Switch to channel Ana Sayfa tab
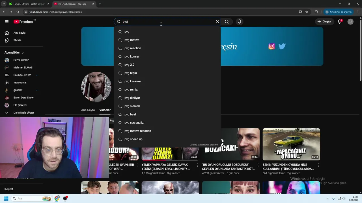This screenshot has height=203, width=362. [88, 110]
